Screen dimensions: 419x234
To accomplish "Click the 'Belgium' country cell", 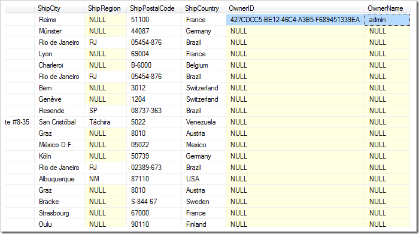I will (204, 65).
